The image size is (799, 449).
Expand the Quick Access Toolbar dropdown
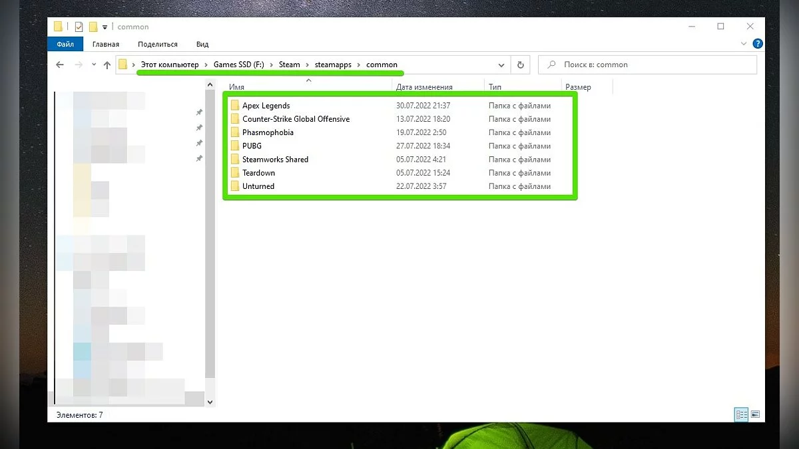click(x=105, y=27)
